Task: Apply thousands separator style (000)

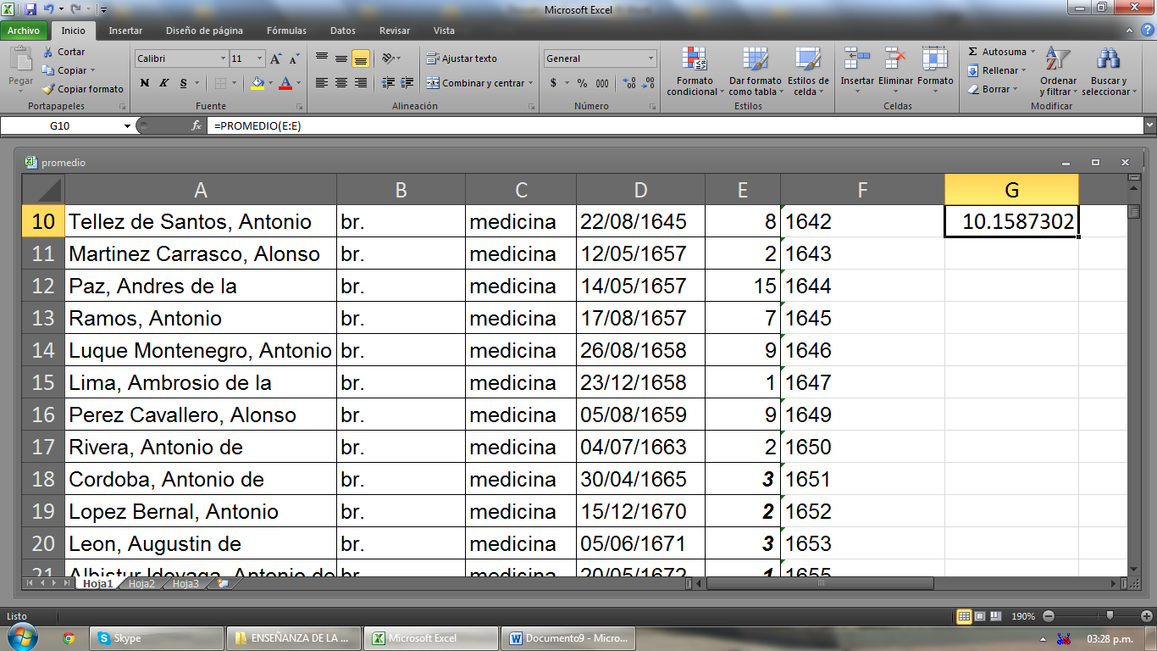Action: click(x=602, y=83)
